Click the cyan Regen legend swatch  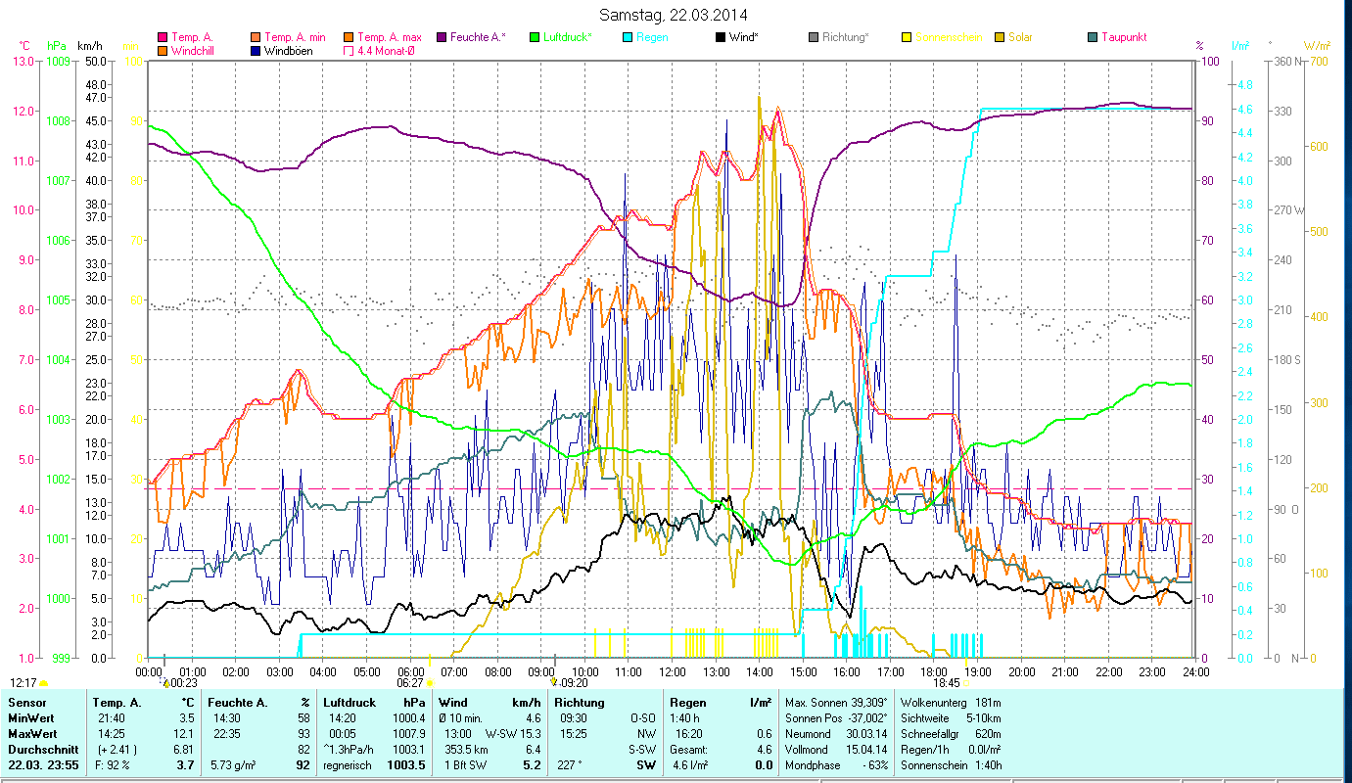627,38
